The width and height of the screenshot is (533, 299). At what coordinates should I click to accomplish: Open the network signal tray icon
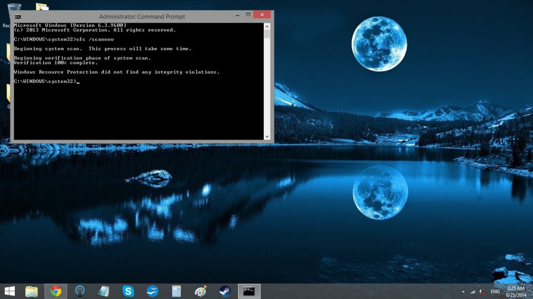click(473, 291)
